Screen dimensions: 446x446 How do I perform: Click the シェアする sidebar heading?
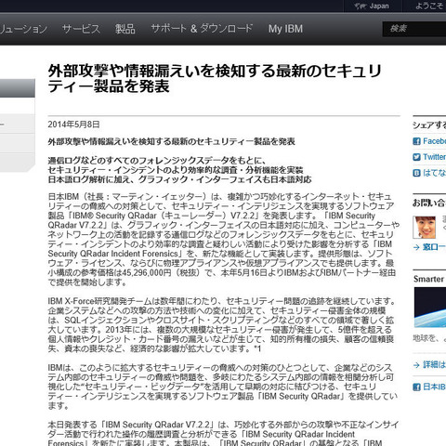pyautogui.click(x=429, y=125)
